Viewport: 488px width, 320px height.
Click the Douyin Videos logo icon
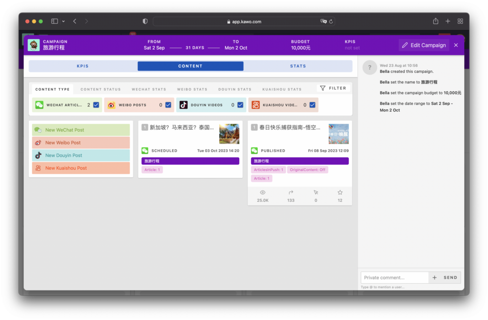coord(183,105)
